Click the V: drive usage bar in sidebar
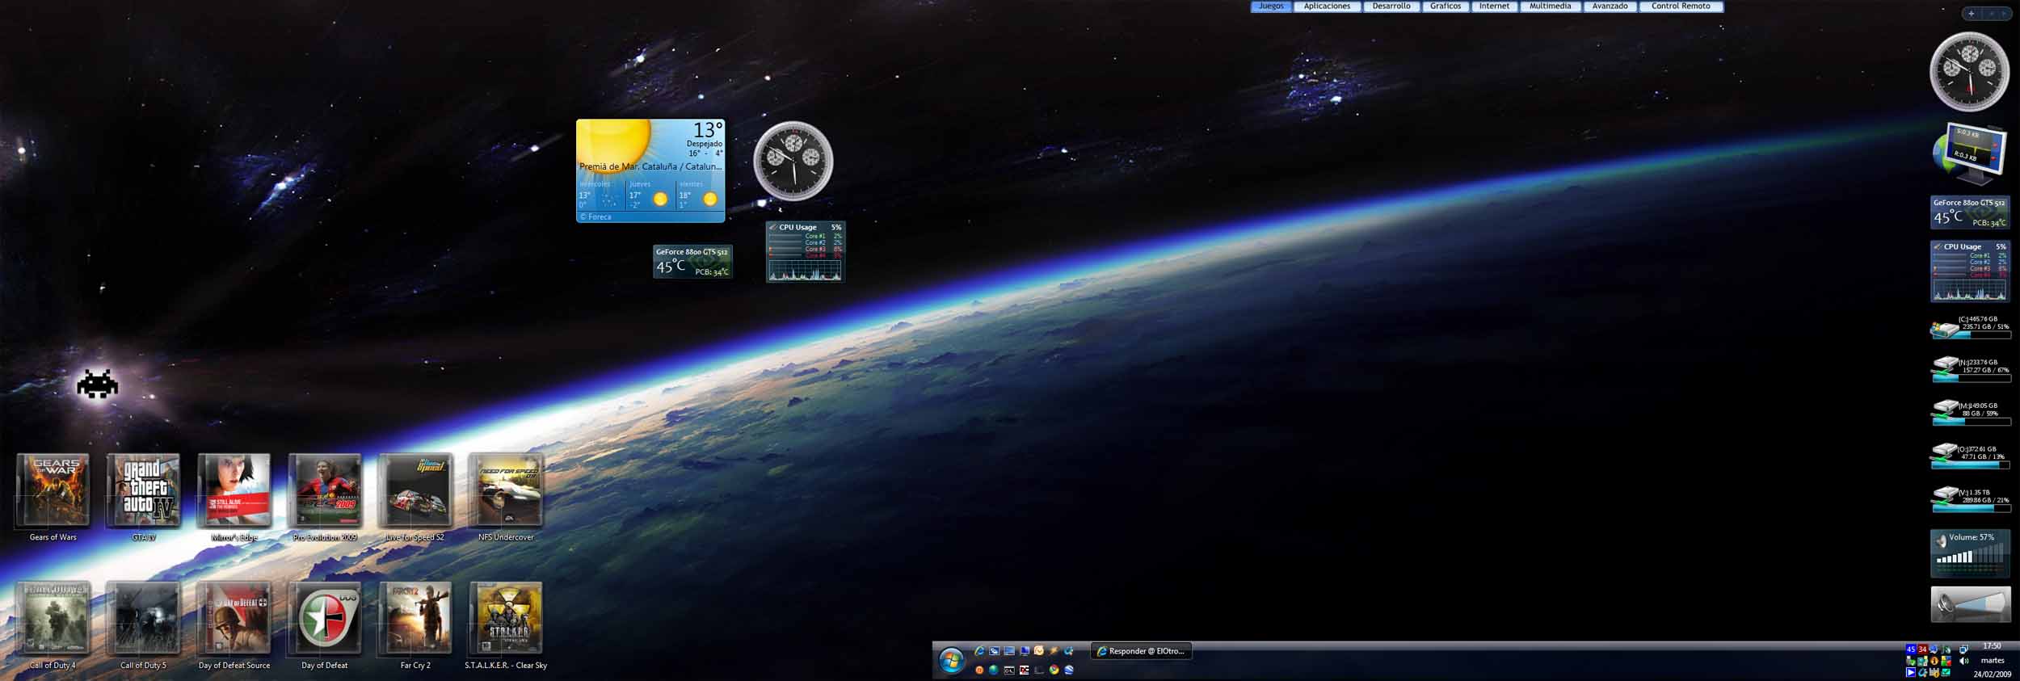Viewport: 2020px width, 681px height. 1972,508
